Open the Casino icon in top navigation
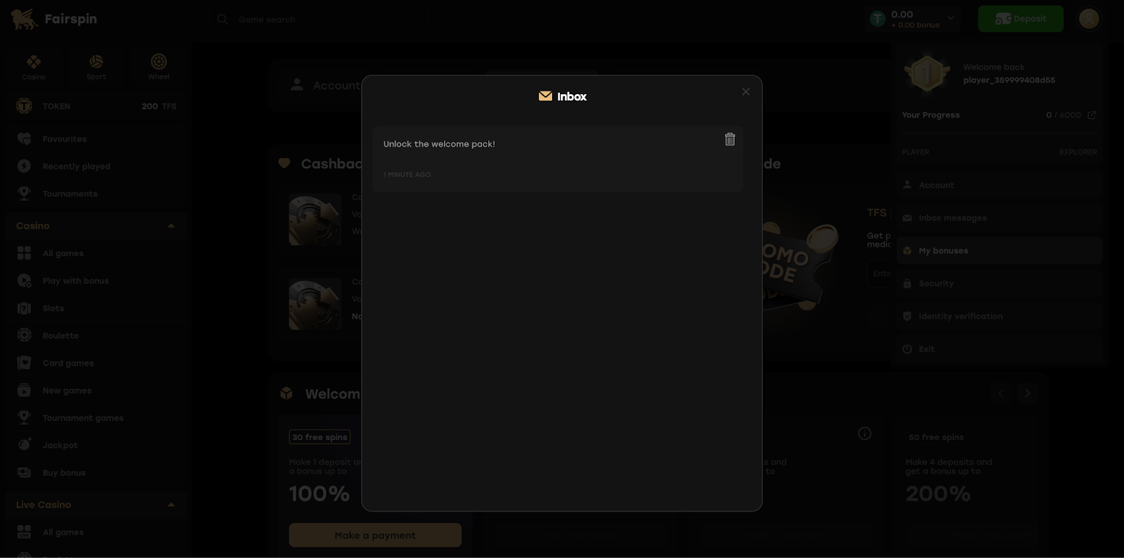The width and height of the screenshot is (1124, 558). point(34,67)
